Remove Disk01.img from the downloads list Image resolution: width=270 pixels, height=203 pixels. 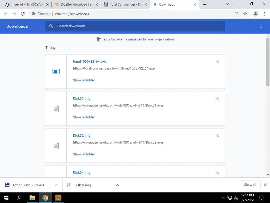pyautogui.click(x=218, y=99)
